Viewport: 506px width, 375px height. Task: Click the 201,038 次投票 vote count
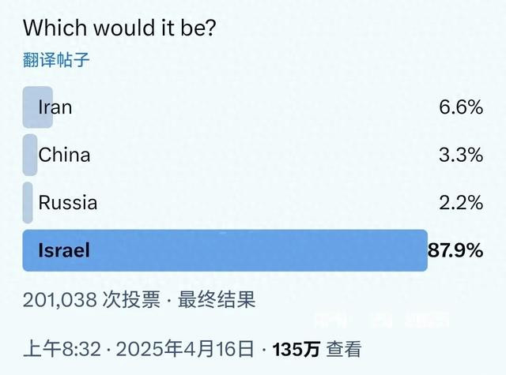point(92,300)
